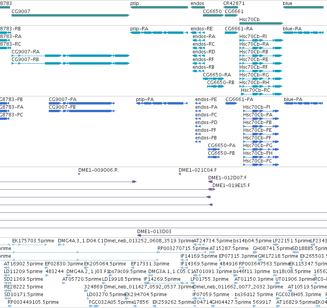This screenshot has width=327, height=308.
Task: Click the ptip-RA transcript
Action: pos(159,33)
